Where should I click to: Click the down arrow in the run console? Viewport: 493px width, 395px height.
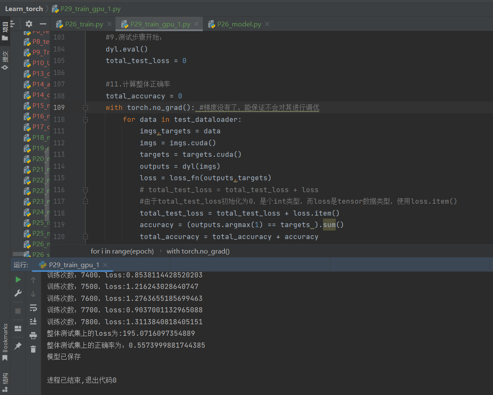click(33, 294)
